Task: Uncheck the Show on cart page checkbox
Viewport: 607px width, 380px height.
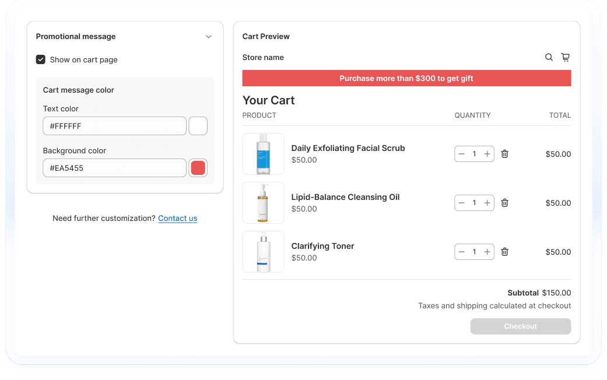Action: click(41, 59)
